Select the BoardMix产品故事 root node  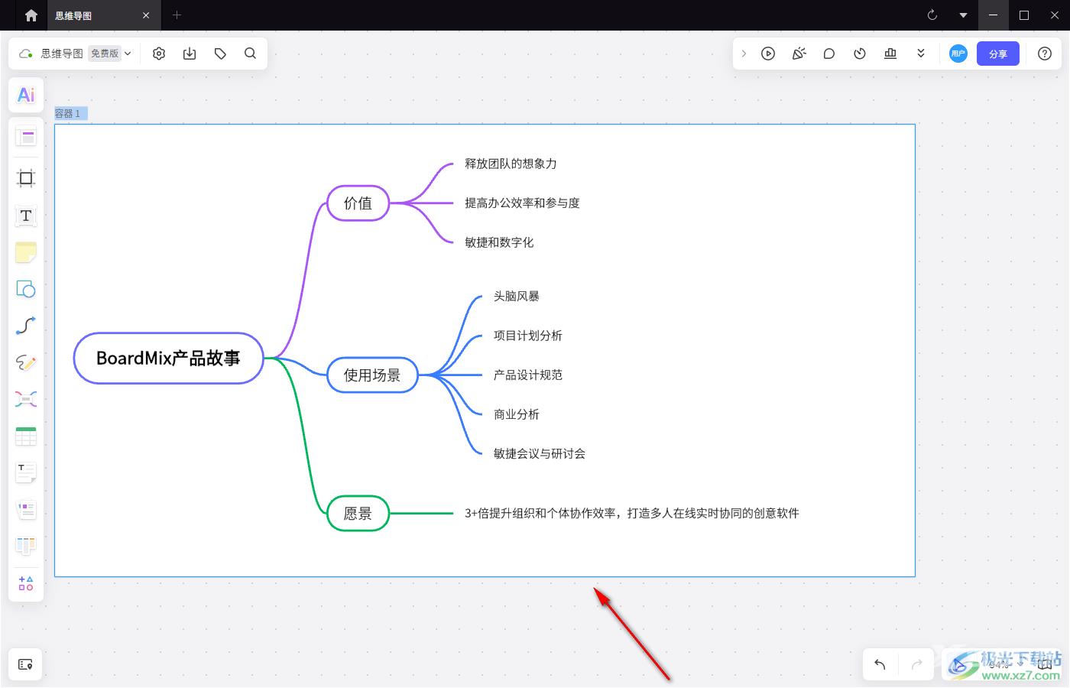tap(169, 358)
